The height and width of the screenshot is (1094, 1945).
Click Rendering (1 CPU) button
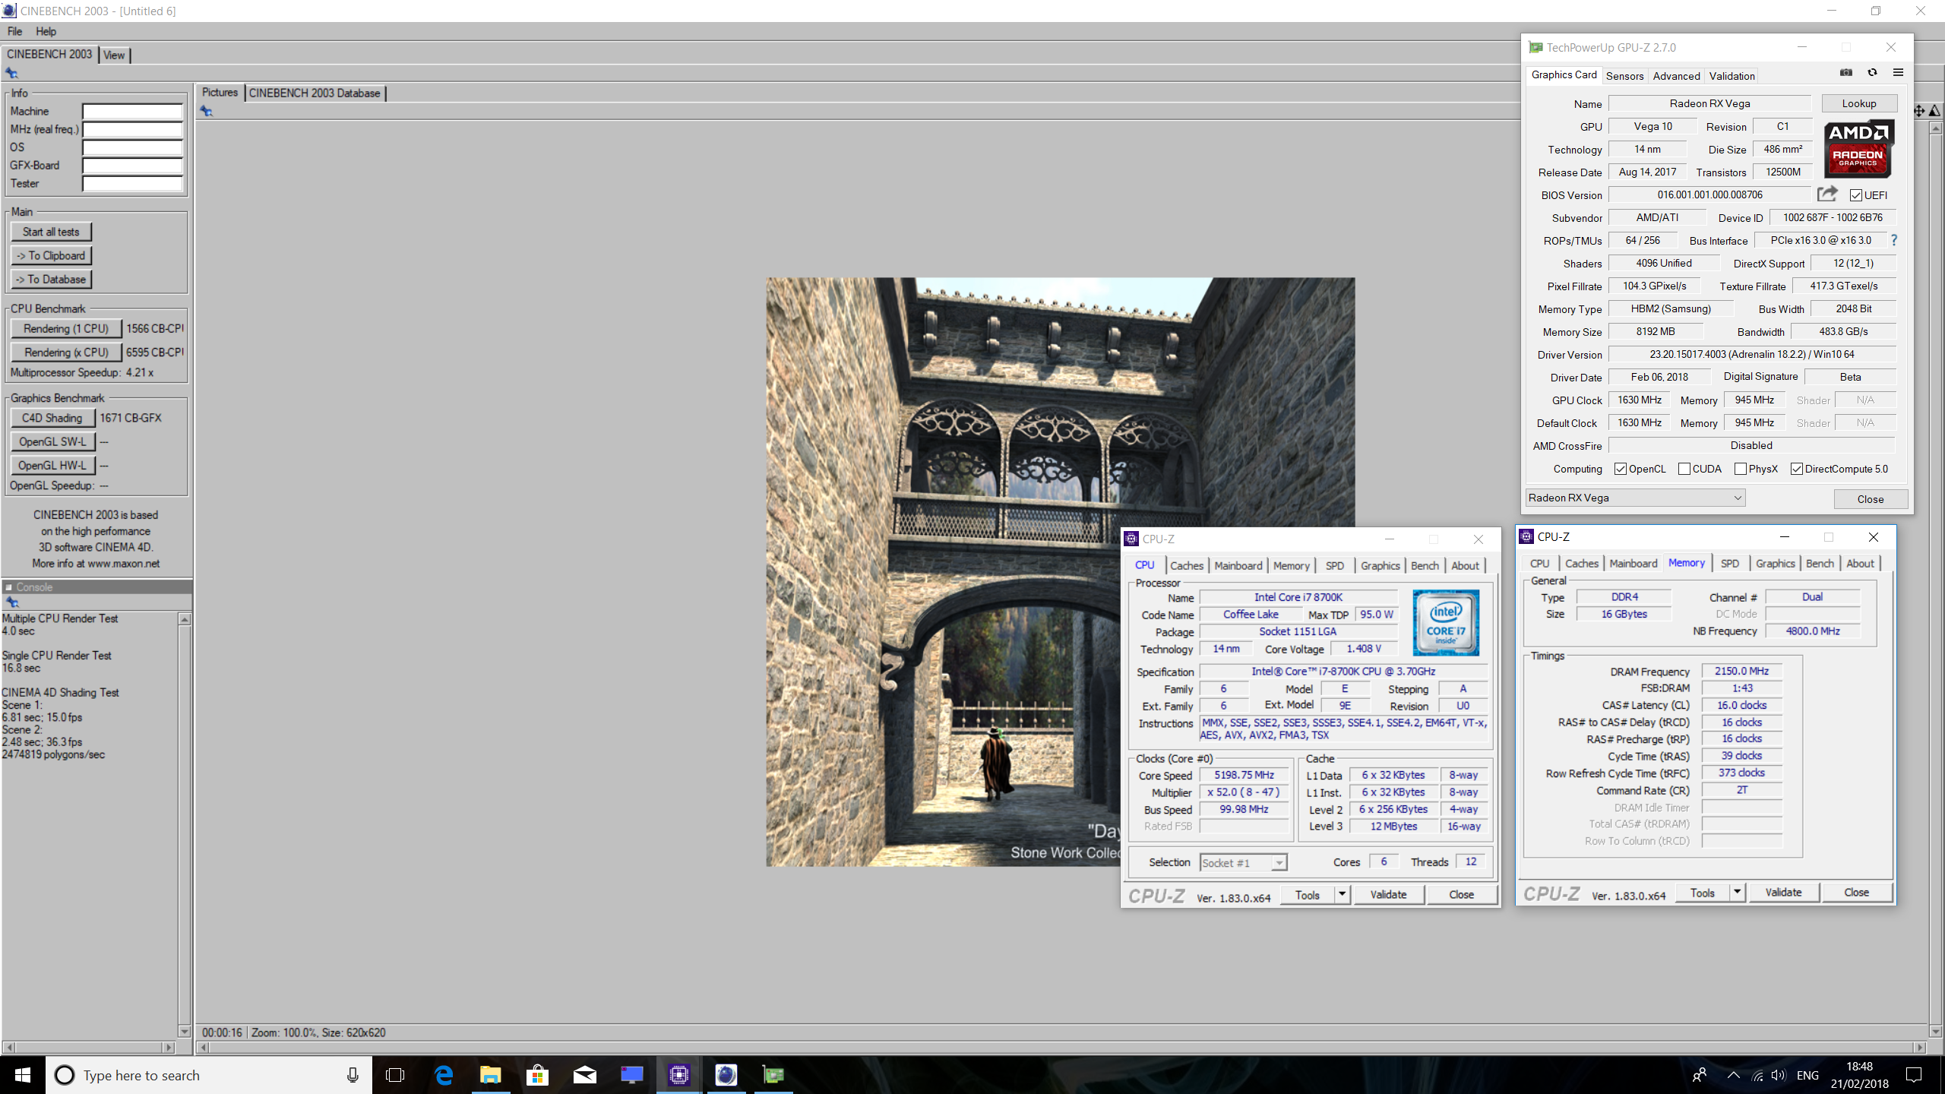click(x=65, y=328)
